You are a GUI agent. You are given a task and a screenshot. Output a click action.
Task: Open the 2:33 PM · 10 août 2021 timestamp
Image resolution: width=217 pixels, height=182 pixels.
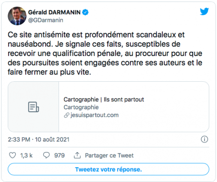pos(39,140)
